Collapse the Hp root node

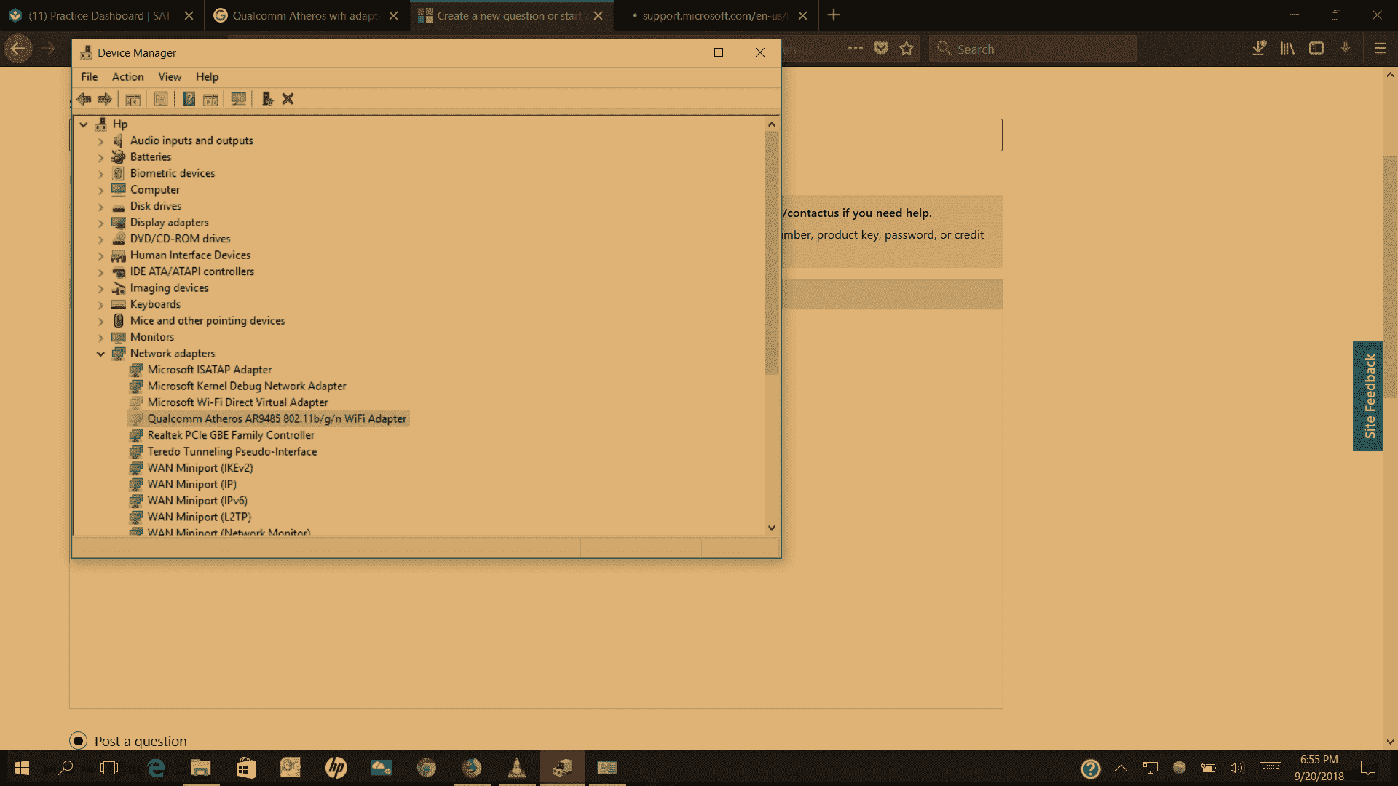tap(84, 124)
